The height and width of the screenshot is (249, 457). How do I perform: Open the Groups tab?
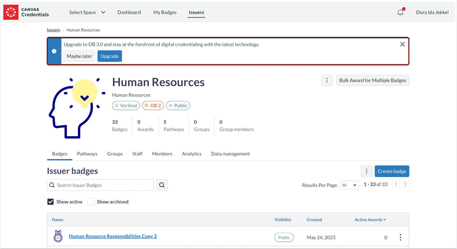(x=115, y=154)
